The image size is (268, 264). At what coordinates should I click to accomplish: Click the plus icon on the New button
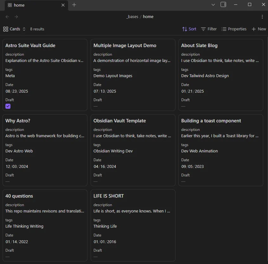pyautogui.click(x=253, y=29)
